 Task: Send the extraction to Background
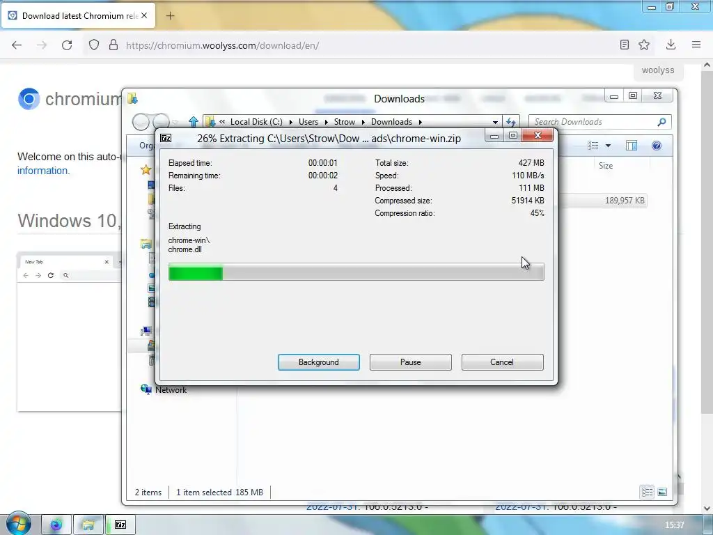(x=318, y=362)
